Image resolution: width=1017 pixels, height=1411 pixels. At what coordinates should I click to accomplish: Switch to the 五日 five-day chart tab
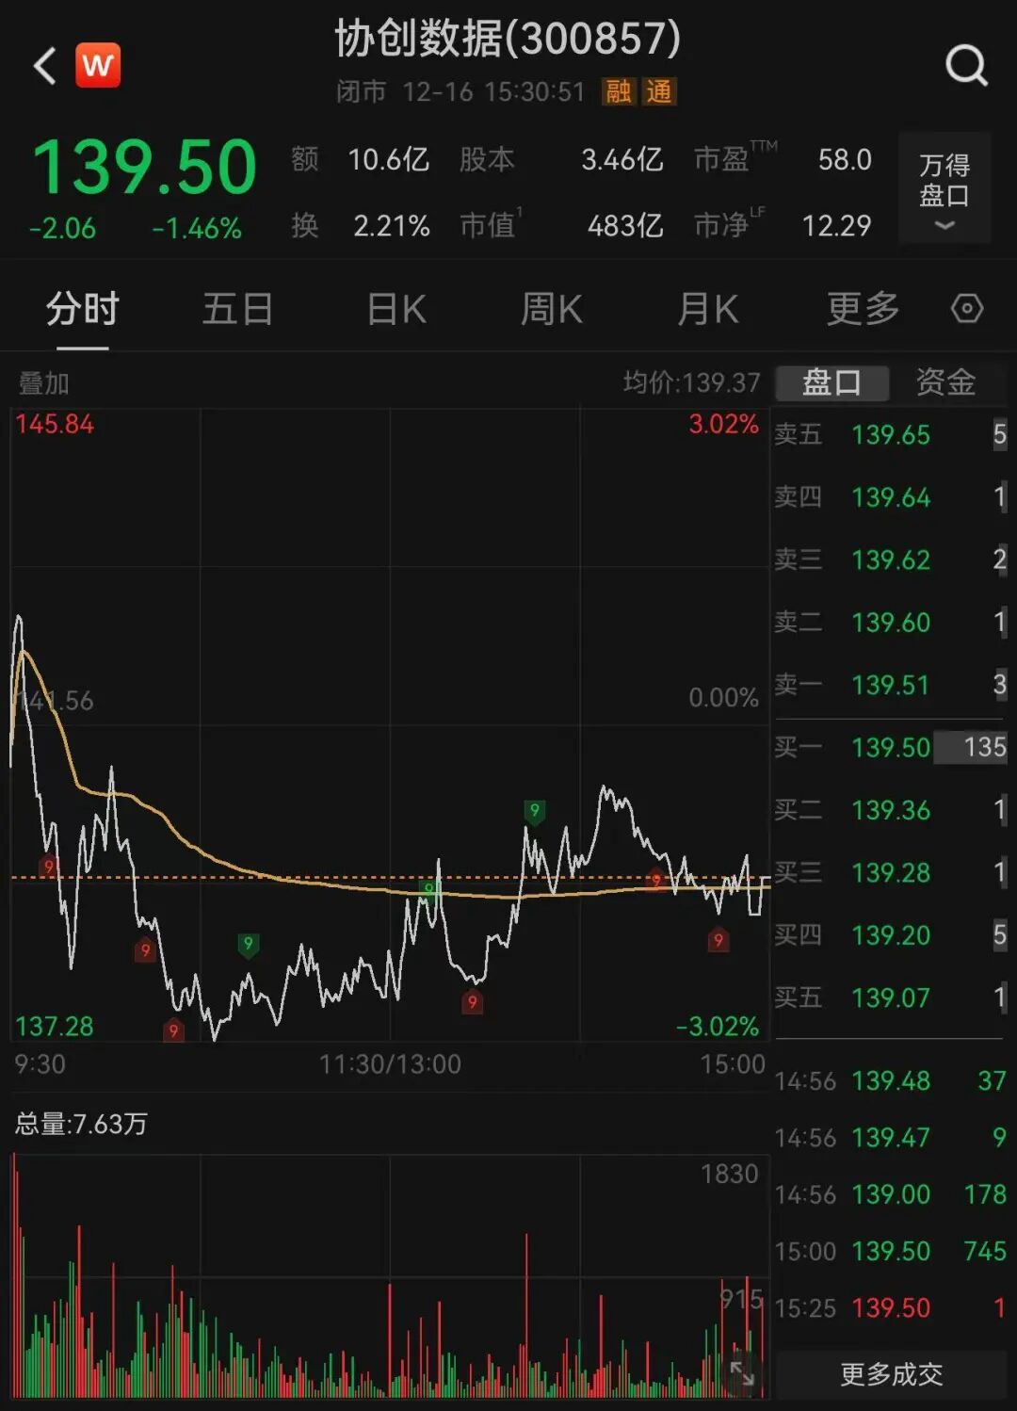[237, 309]
